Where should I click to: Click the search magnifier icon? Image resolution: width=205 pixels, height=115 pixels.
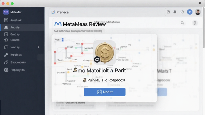coord(182,23)
